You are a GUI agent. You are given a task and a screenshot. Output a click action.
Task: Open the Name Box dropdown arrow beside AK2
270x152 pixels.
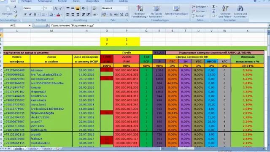(x=30, y=25)
